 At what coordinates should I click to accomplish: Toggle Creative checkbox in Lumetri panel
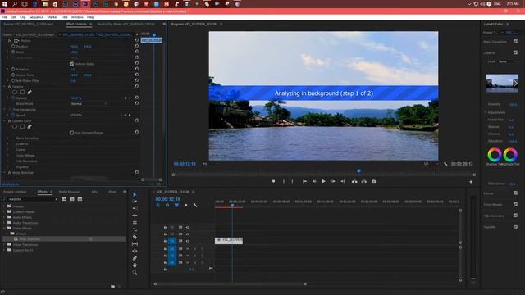tap(515, 52)
